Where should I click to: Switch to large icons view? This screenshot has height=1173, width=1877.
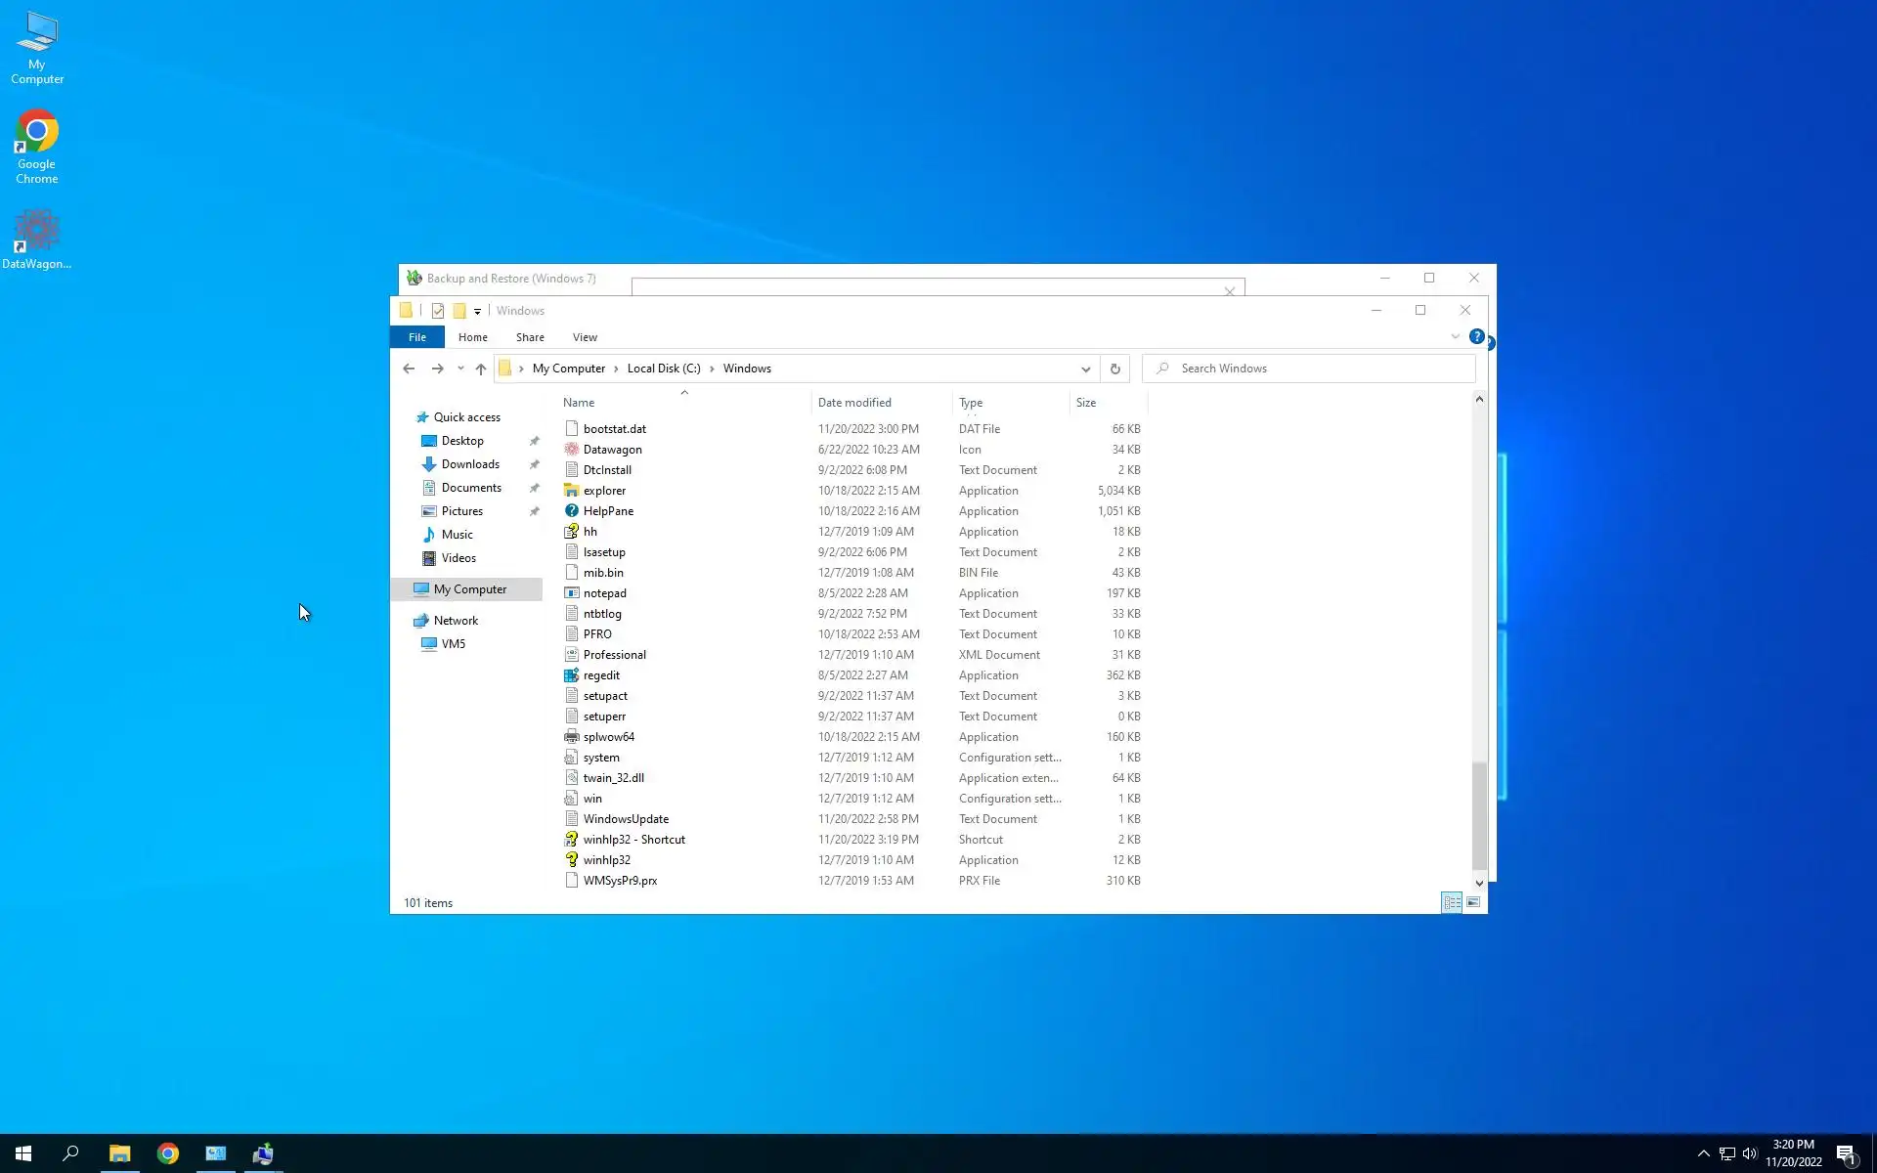tap(1473, 902)
